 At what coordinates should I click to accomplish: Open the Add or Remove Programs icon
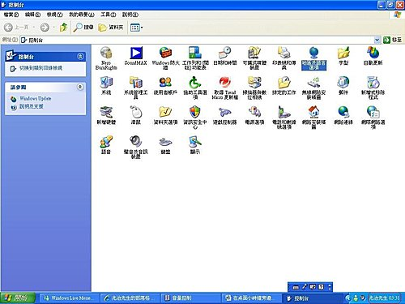373,88
